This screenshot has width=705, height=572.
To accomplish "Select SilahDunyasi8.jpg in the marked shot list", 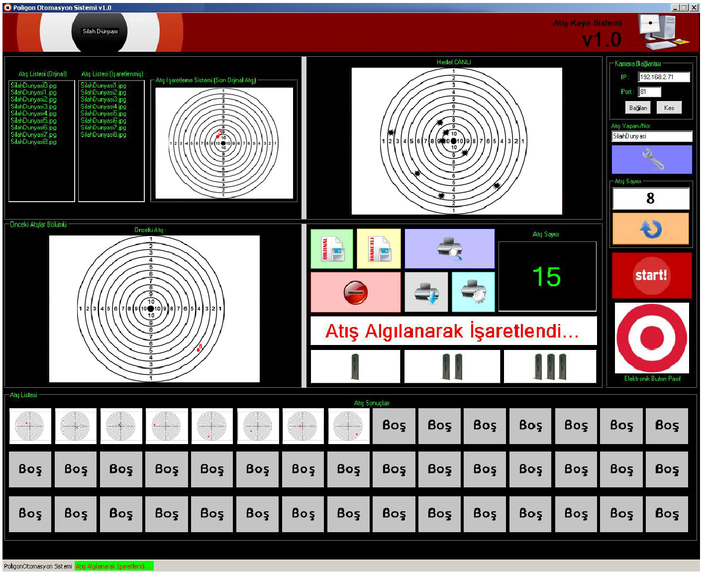I will (x=103, y=135).
